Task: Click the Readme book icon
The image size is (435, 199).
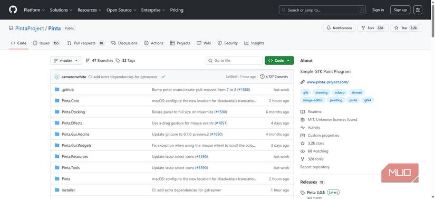Action: (303, 111)
